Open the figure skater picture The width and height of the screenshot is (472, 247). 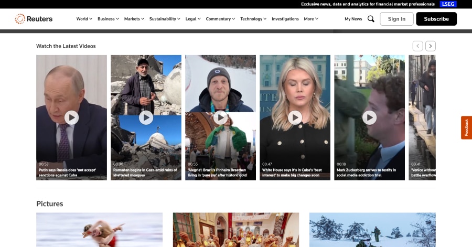click(x=99, y=230)
